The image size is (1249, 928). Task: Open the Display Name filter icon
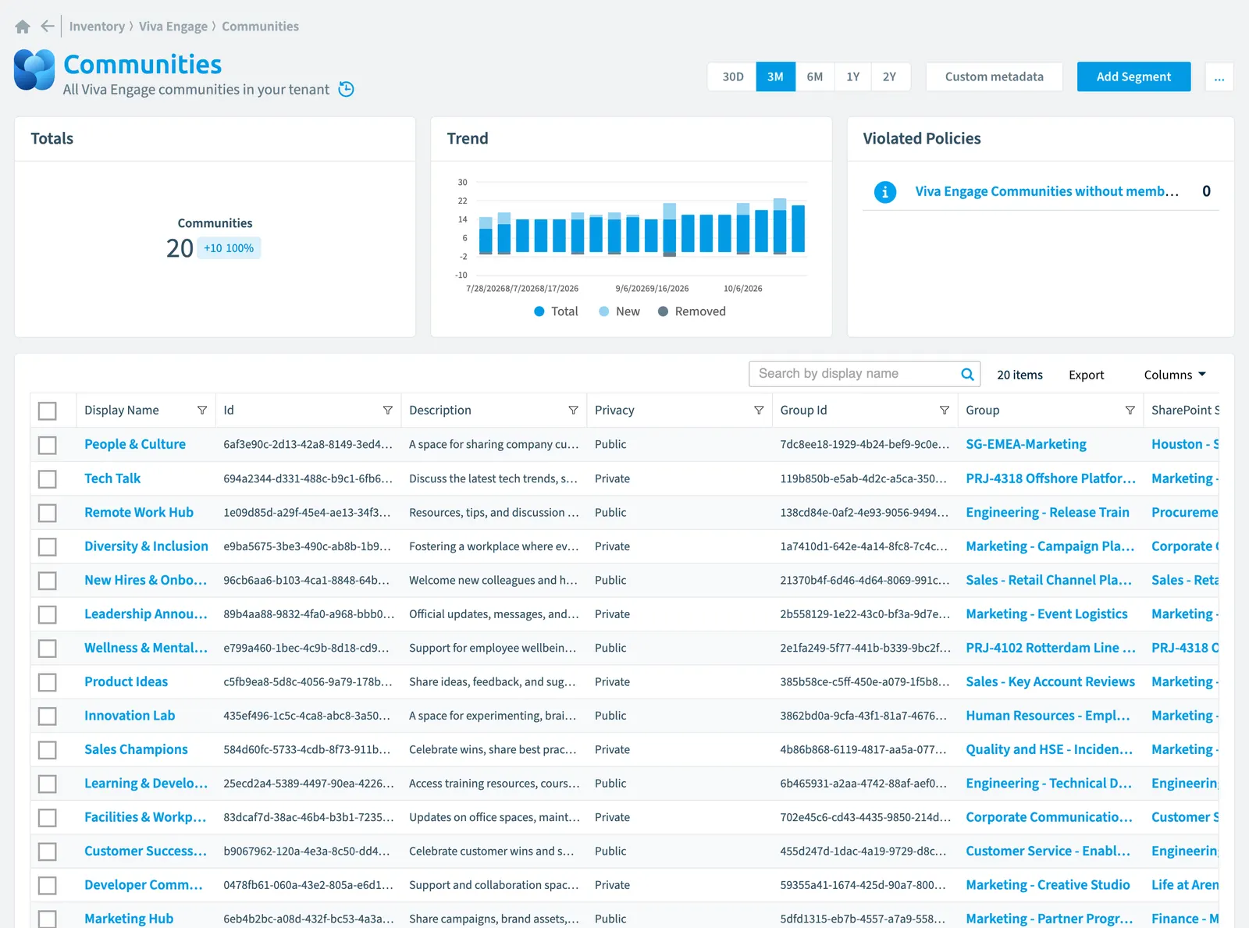coord(202,411)
